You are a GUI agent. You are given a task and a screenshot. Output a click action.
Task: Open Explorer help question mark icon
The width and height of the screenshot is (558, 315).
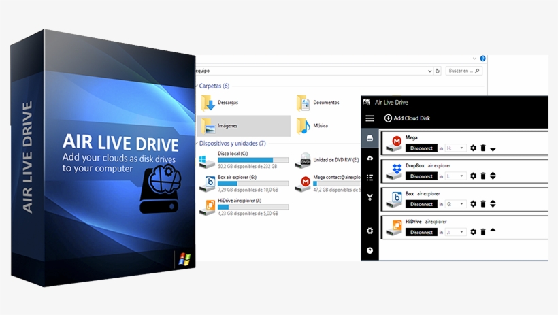[482, 59]
